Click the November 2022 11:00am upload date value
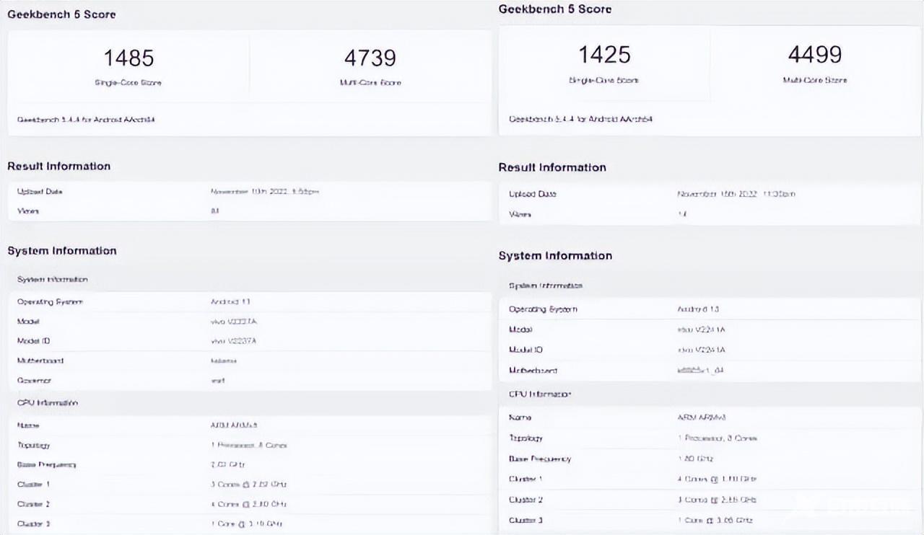 tap(736, 194)
